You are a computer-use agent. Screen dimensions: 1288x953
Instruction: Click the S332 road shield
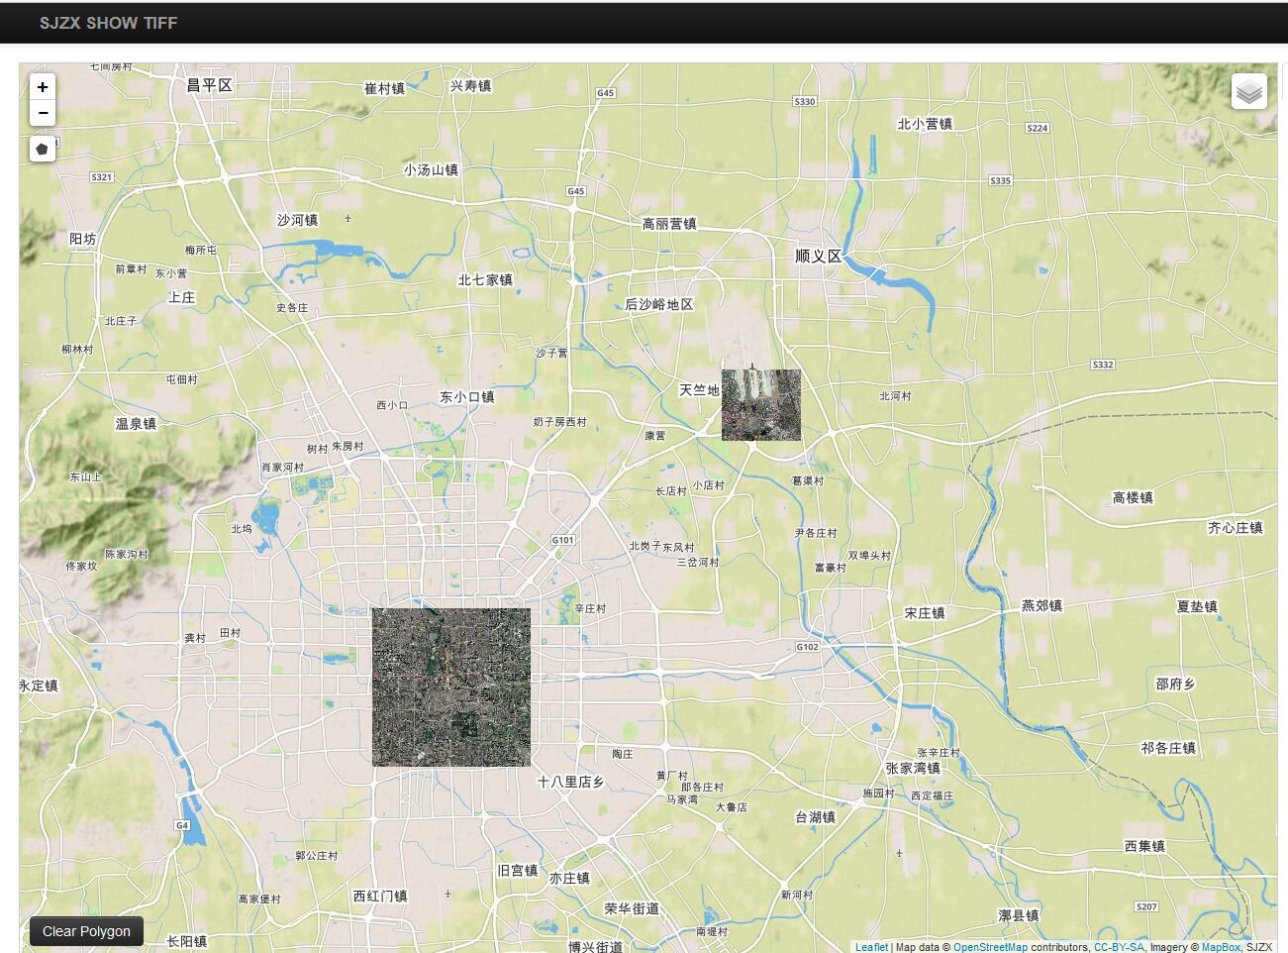click(x=1103, y=365)
